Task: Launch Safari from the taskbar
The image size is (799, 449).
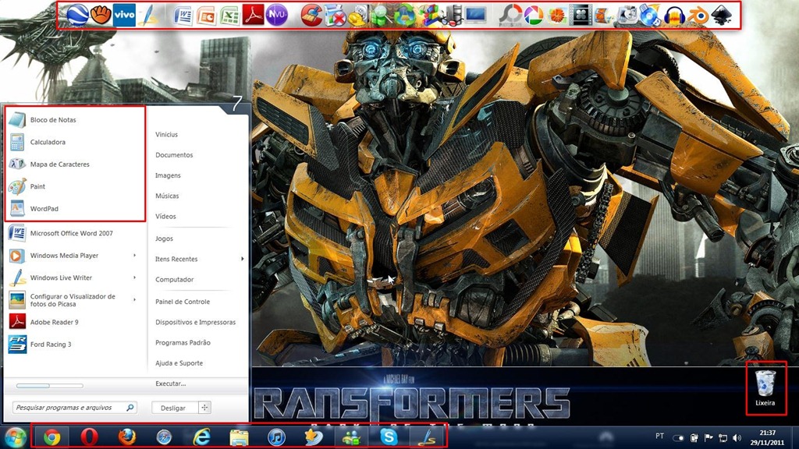Action: 164,437
